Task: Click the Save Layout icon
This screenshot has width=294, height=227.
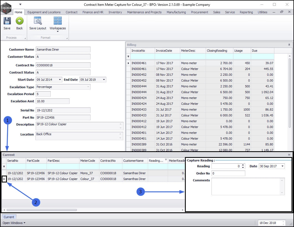Action: pos(38,21)
